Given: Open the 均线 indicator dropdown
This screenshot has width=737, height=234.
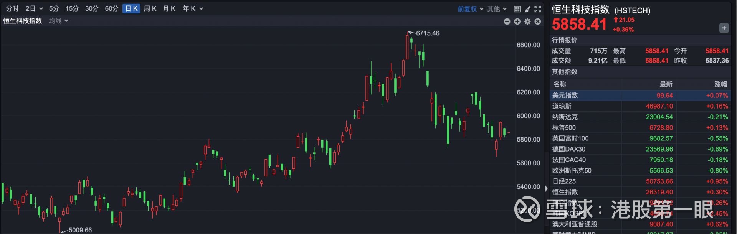Looking at the screenshot, I should point(66,21).
